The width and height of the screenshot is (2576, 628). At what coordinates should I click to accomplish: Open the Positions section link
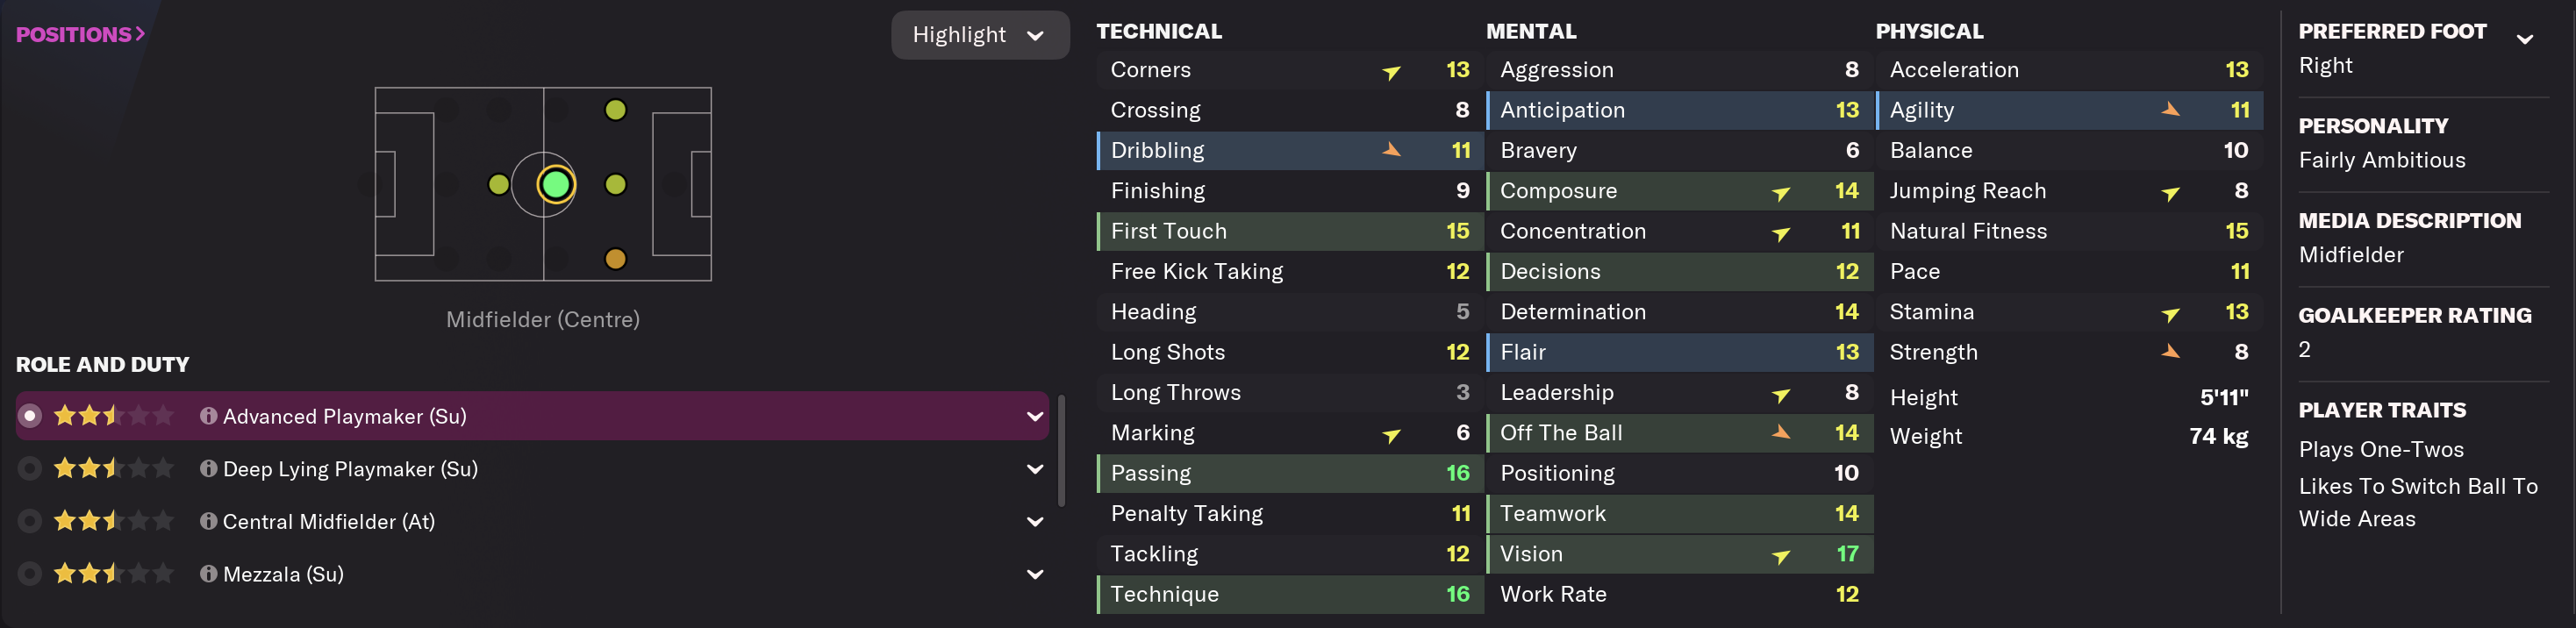point(80,34)
